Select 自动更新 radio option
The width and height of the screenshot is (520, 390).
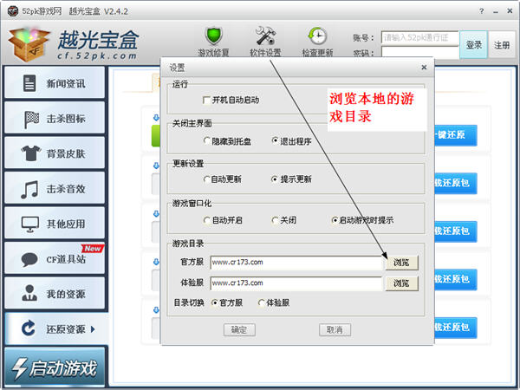point(206,179)
